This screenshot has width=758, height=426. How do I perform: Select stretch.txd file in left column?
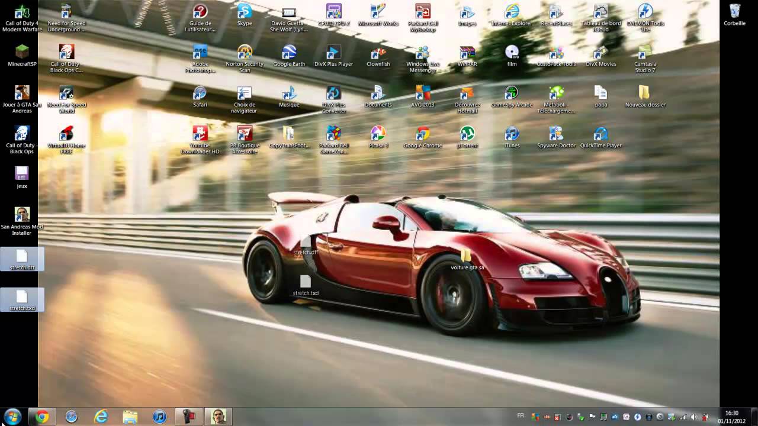22,300
